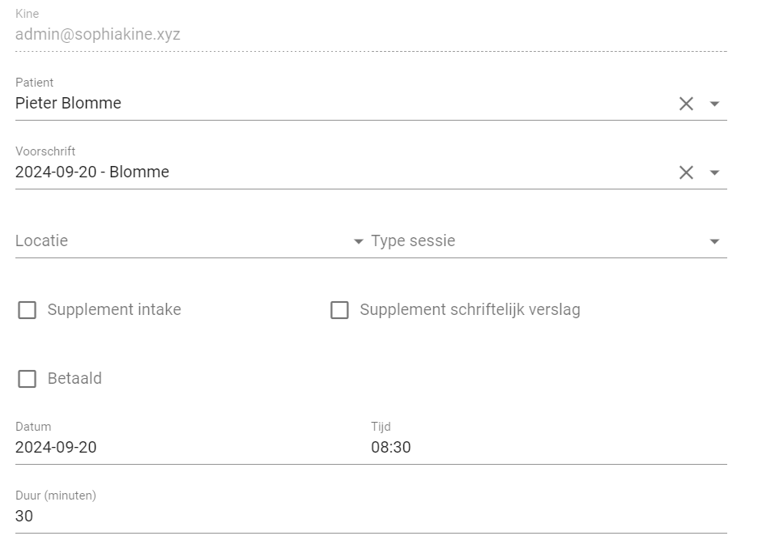Screen dimensions: 758x536
Task: Check the Betaald checkbox box
Action: coord(28,379)
